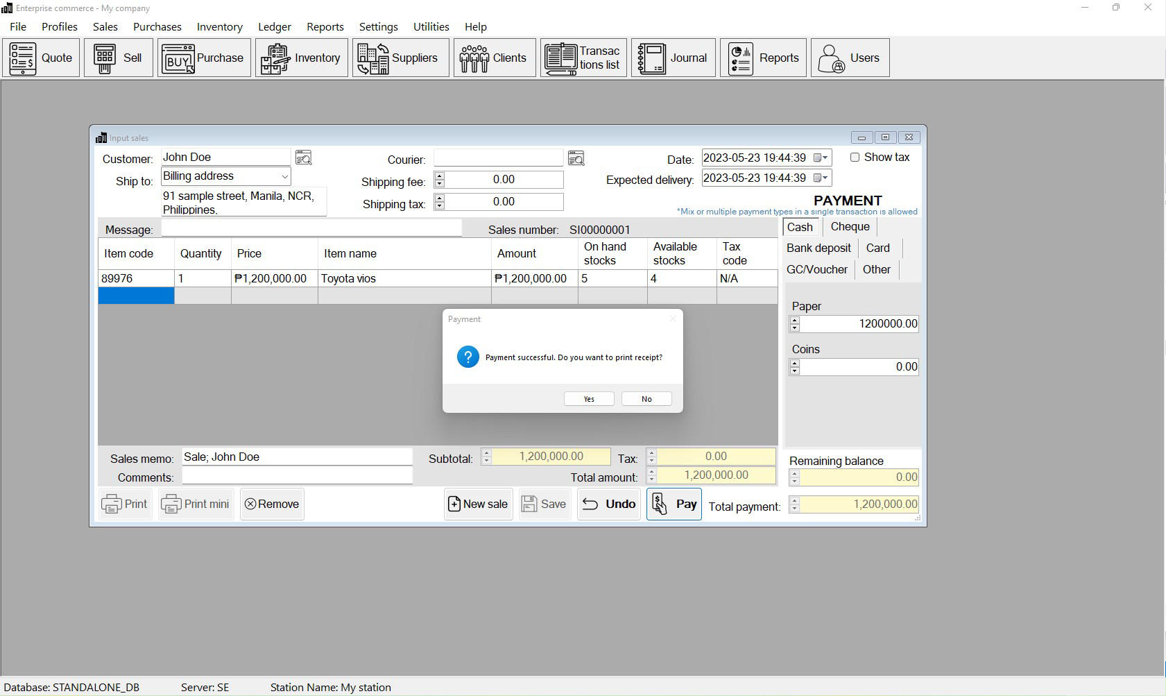Click inside the Comments field
Screen dimensions: 1166x696
(x=297, y=477)
